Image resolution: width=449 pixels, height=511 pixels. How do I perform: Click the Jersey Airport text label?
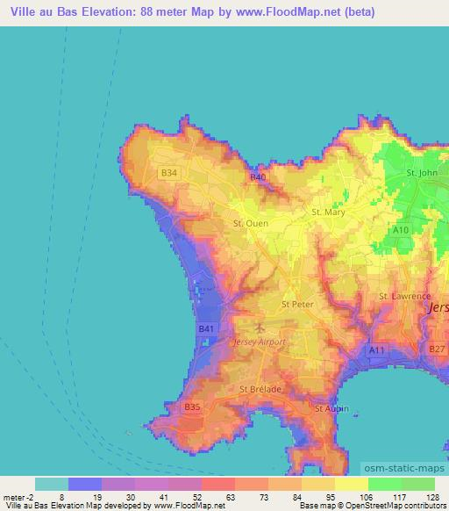260,342
